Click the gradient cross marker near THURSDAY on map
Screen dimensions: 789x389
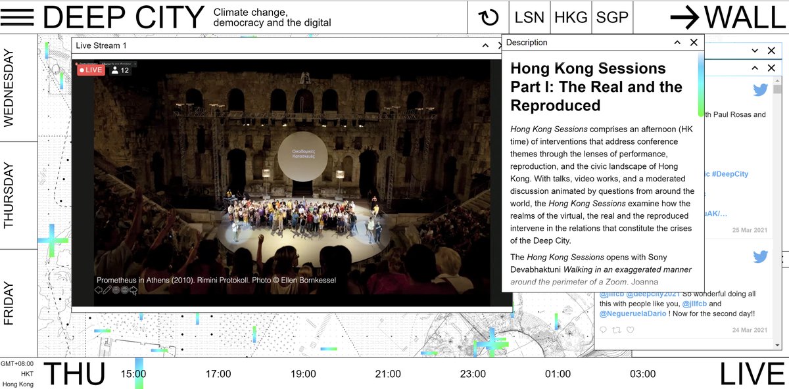[53, 241]
